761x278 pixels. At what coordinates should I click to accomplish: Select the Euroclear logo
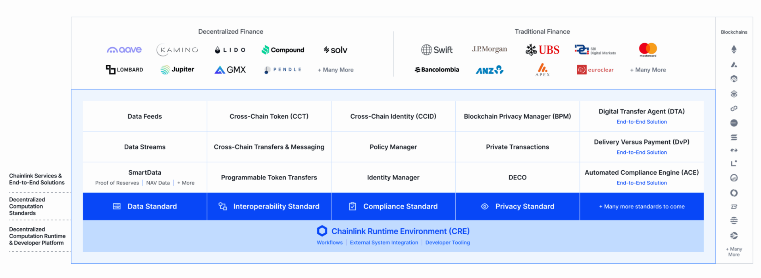[x=595, y=69]
